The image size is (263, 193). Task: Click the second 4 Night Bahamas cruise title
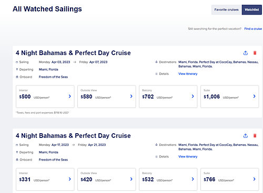point(73,136)
